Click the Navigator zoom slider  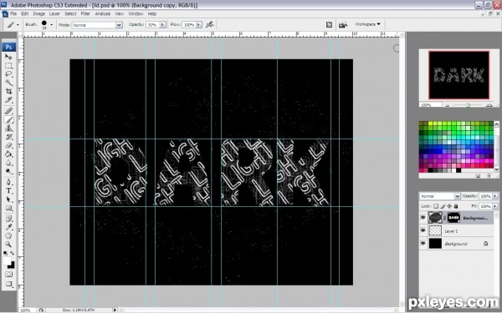468,105
